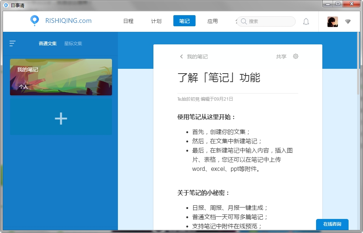Open the 我的笔记 collection thumbnail
This screenshot has width=363, height=233.
[x=61, y=77]
